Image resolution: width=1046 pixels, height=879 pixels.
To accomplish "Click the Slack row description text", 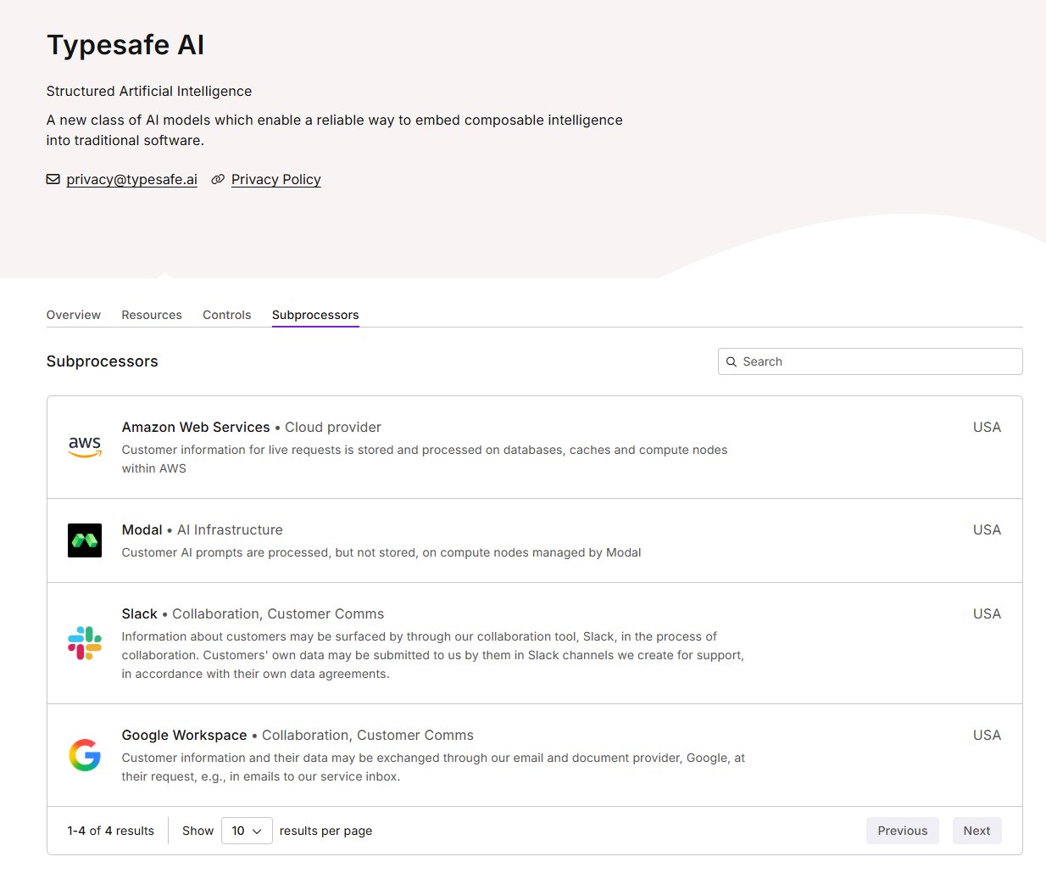I will 433,655.
